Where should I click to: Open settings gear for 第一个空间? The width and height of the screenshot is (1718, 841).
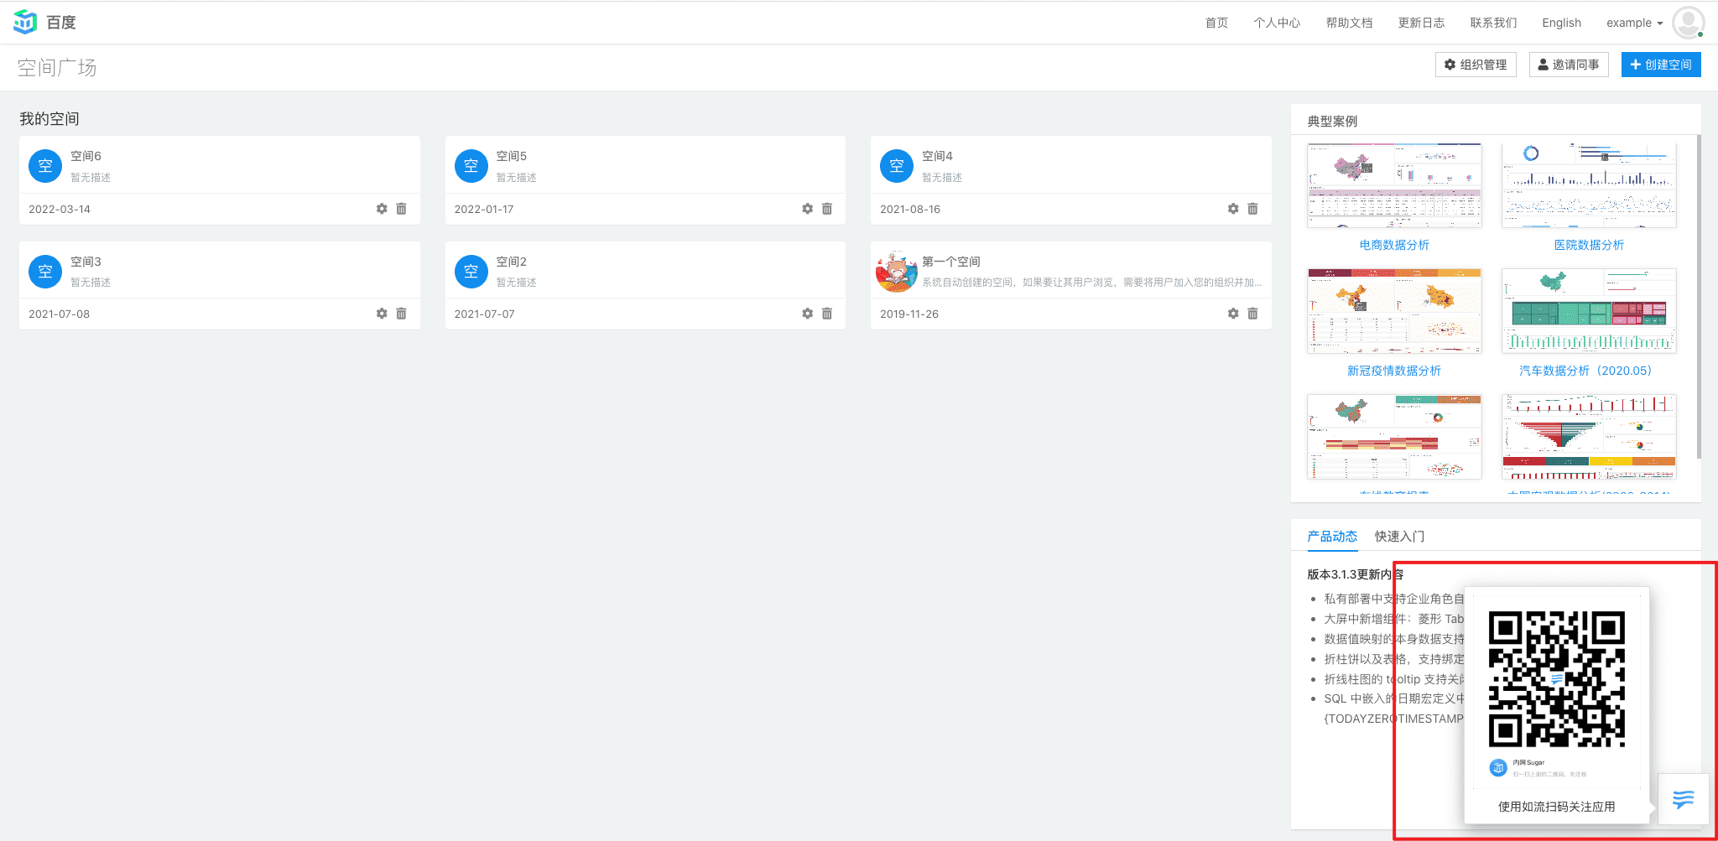click(1233, 314)
